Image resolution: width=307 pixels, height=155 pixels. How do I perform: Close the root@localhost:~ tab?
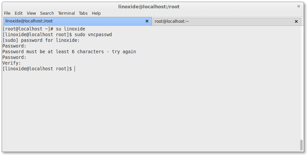coord(296,21)
